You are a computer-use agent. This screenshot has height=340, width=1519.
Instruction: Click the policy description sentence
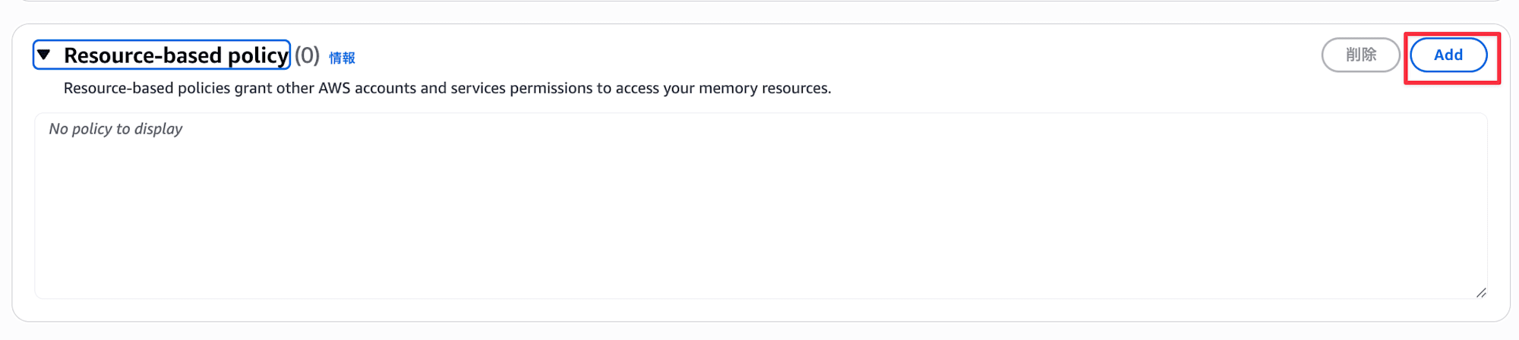(447, 88)
